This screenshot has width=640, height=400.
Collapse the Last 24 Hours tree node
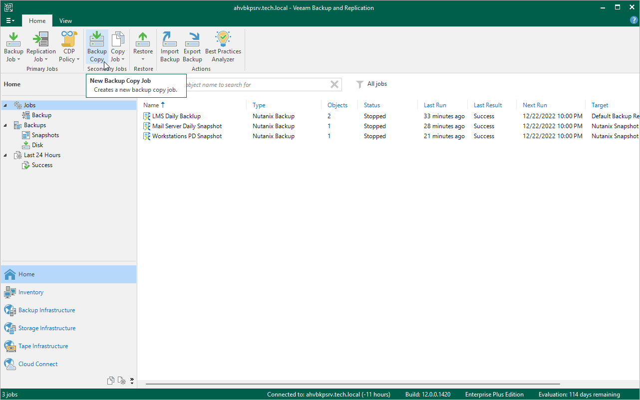coord(5,155)
